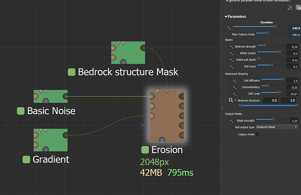
Task: Click Erosion top port wired to Bedrock structure Mask
Action: (x=167, y=91)
